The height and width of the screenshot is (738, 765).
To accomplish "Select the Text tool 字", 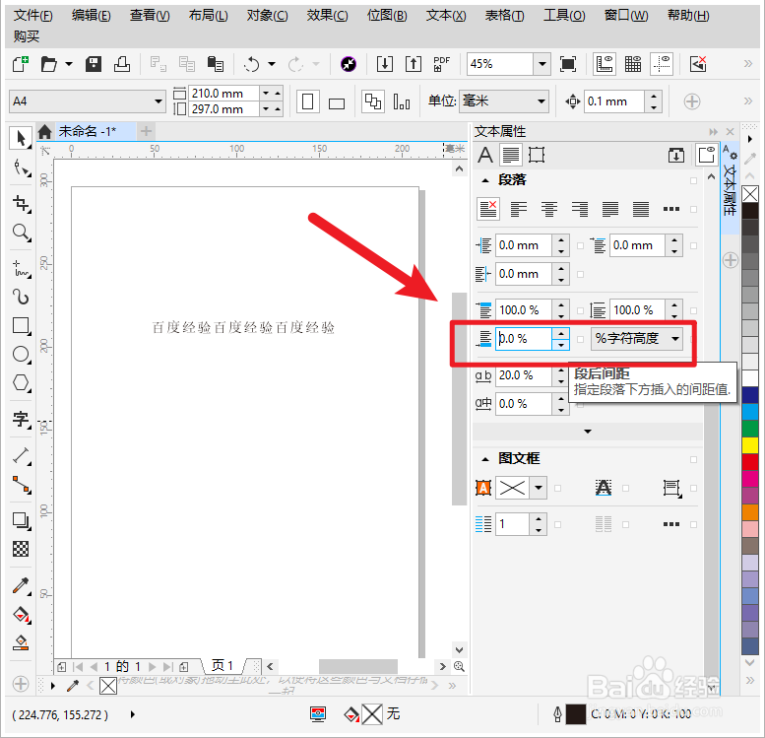I will coord(21,419).
